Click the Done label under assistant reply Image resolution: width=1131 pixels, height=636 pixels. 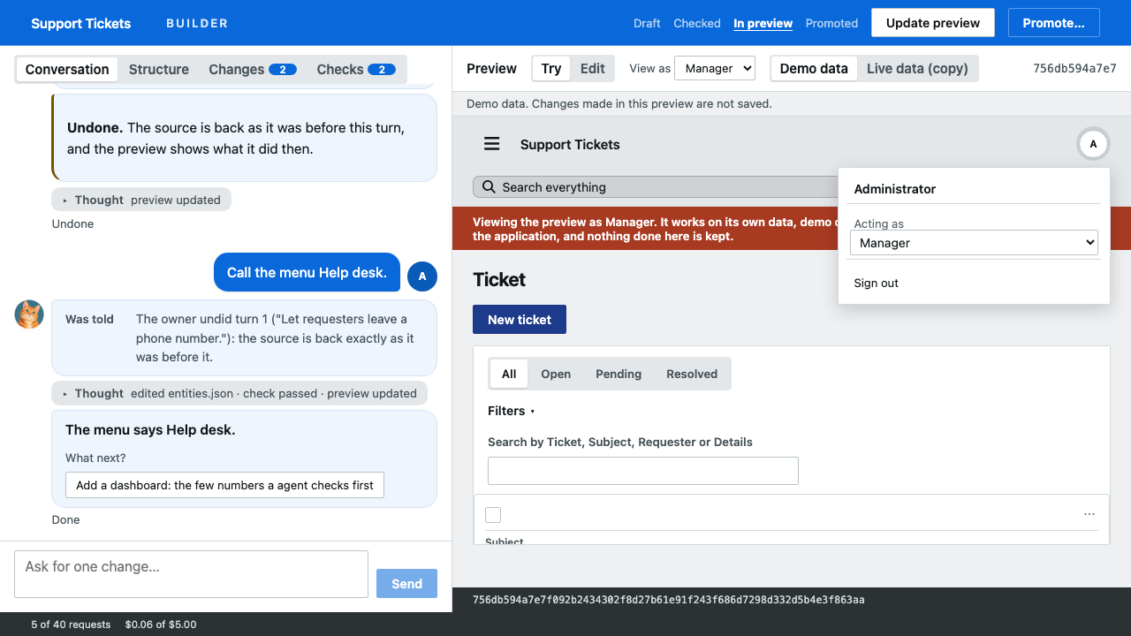65,520
